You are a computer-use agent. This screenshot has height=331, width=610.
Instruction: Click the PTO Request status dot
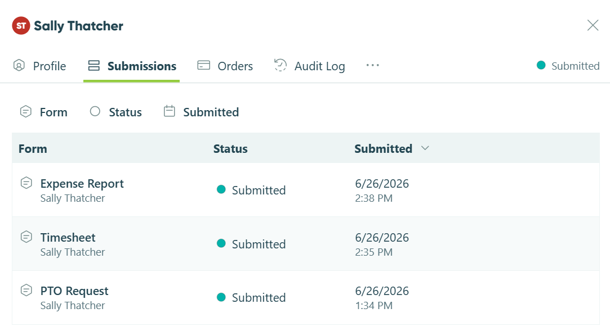point(221,297)
